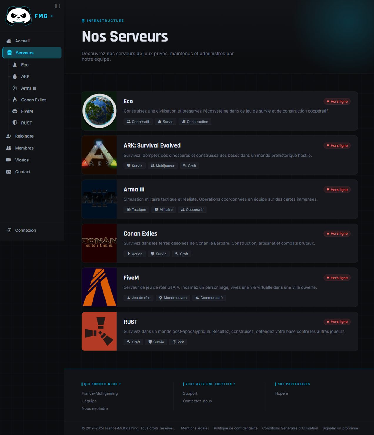Image resolution: width=374 pixels, height=435 pixels.
Task: Open the Rejoindre menu item
Action: (x=32, y=136)
